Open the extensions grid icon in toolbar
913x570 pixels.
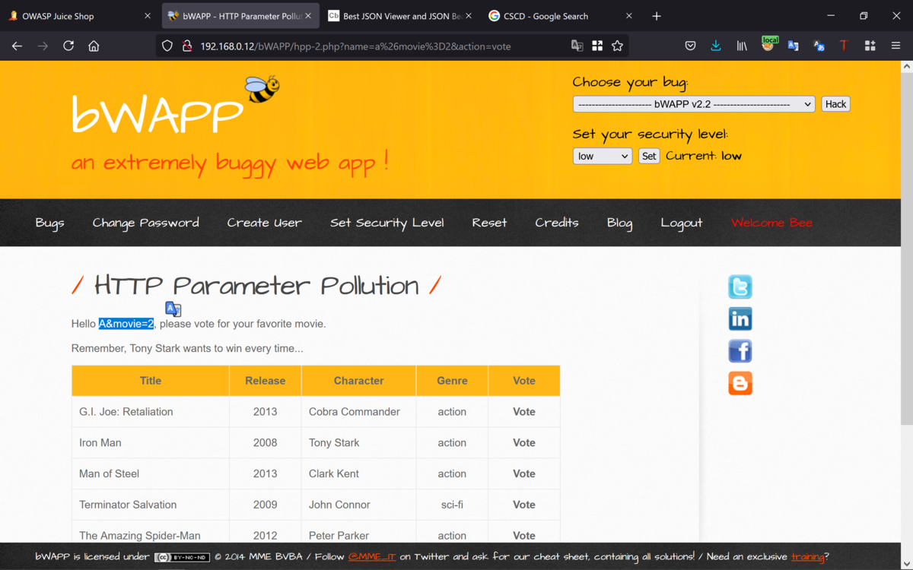point(870,46)
